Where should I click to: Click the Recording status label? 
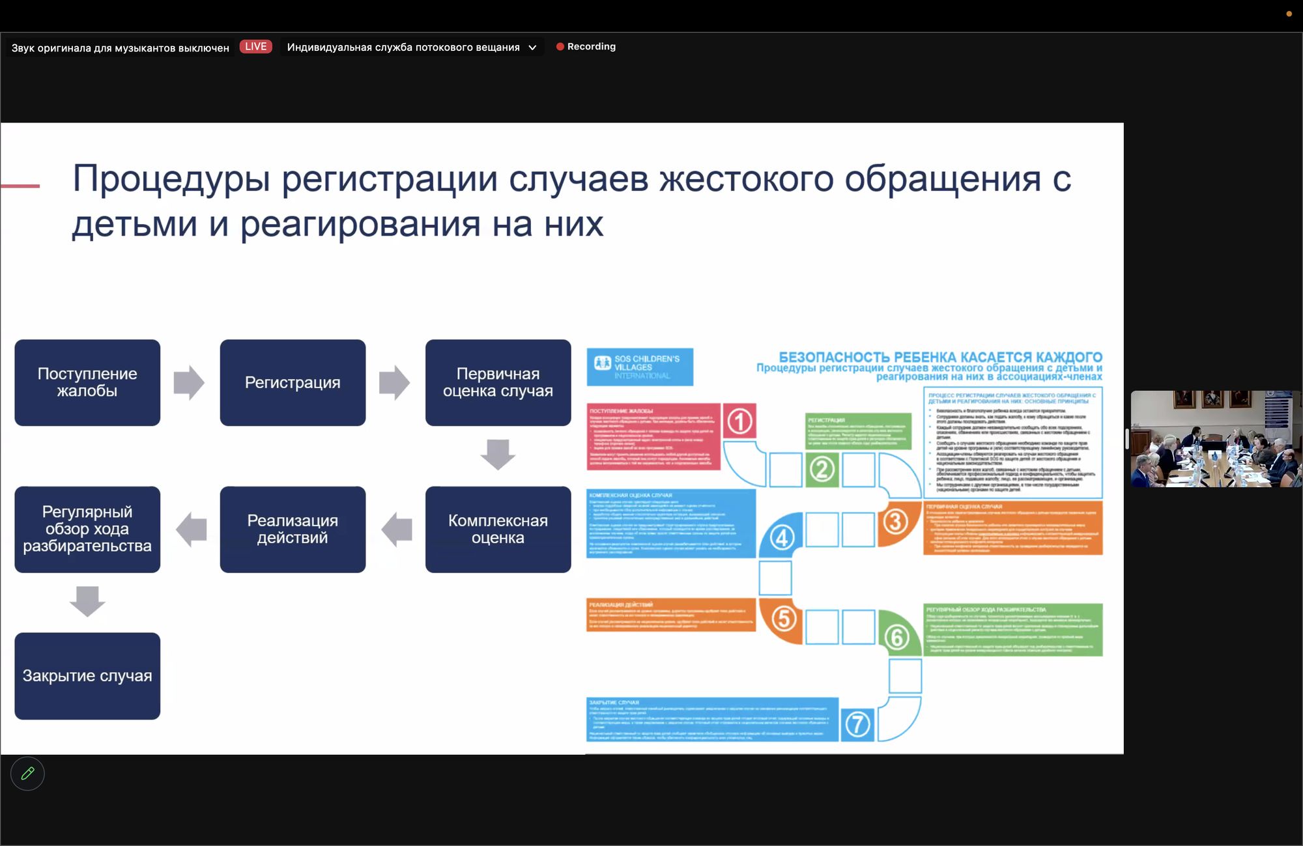[591, 46]
